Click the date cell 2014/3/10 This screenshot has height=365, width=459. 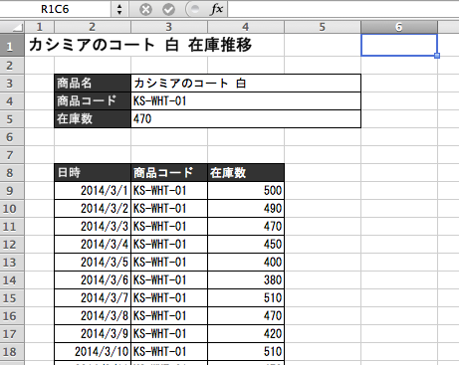93,352
